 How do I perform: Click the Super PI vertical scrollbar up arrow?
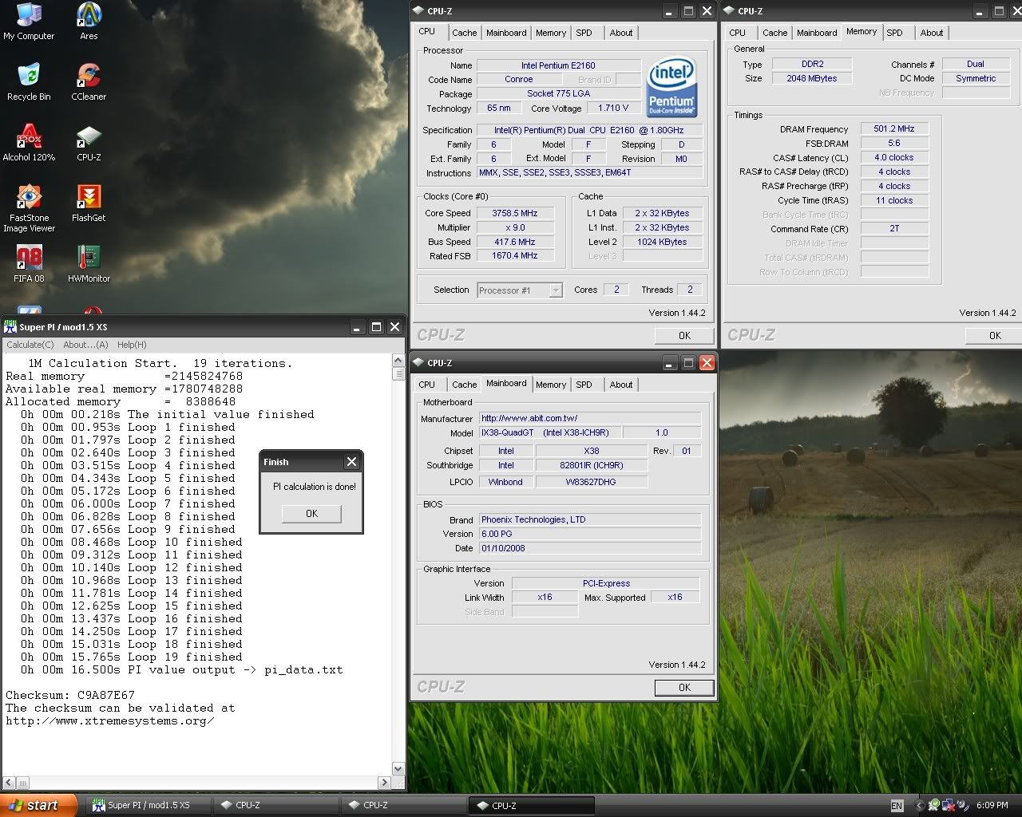pyautogui.click(x=398, y=361)
